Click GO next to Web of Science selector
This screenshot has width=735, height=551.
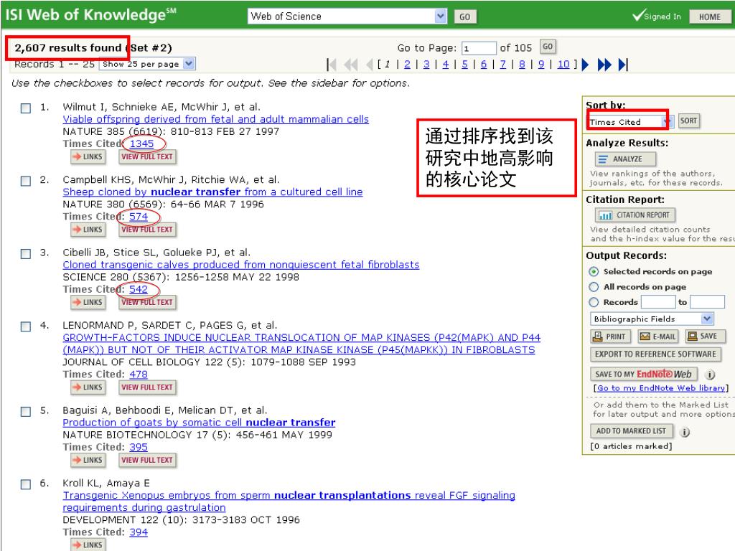pyautogui.click(x=465, y=17)
